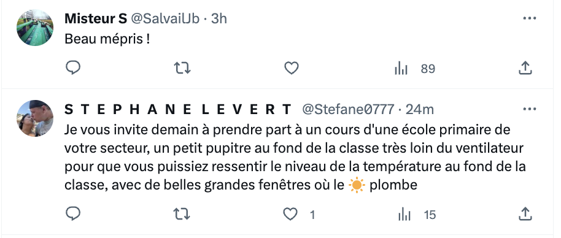Open more options for Misteur S's tweet
561x238 pixels.
[530, 18]
